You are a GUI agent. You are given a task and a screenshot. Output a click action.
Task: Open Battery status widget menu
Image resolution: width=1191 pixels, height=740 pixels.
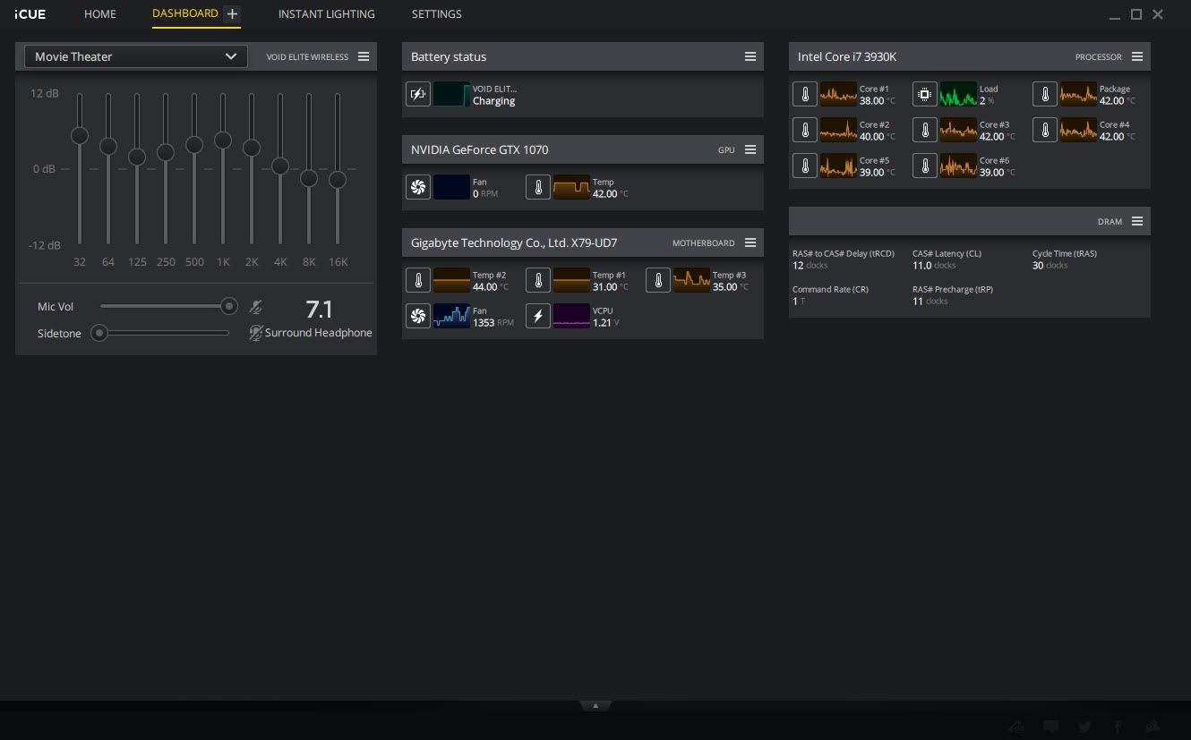click(x=750, y=56)
